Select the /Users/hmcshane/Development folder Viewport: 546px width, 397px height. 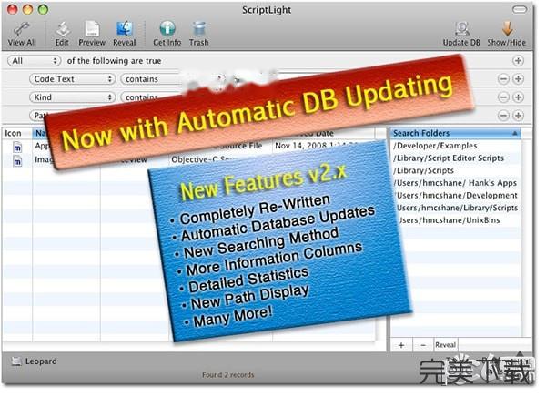coord(456,196)
